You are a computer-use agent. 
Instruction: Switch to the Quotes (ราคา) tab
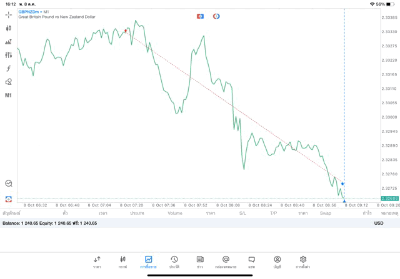point(97,262)
